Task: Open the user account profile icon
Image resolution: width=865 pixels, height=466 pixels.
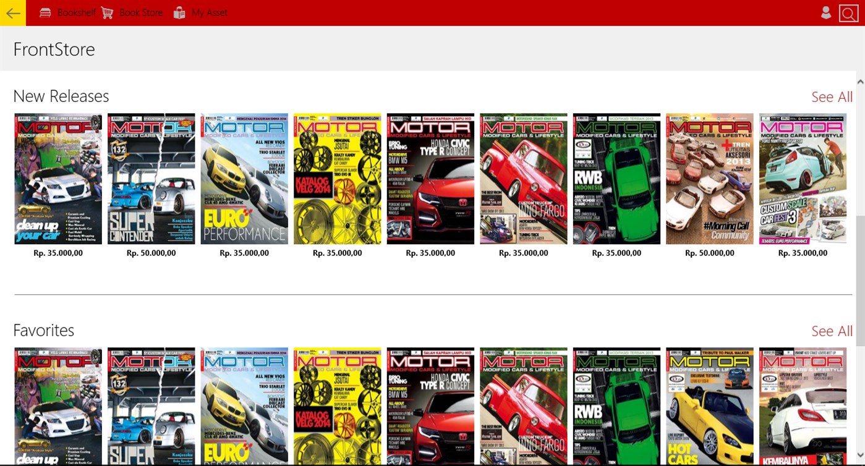Action: (826, 13)
